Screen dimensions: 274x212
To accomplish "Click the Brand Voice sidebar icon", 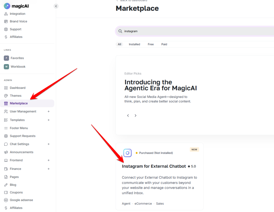I will [x=6, y=21].
